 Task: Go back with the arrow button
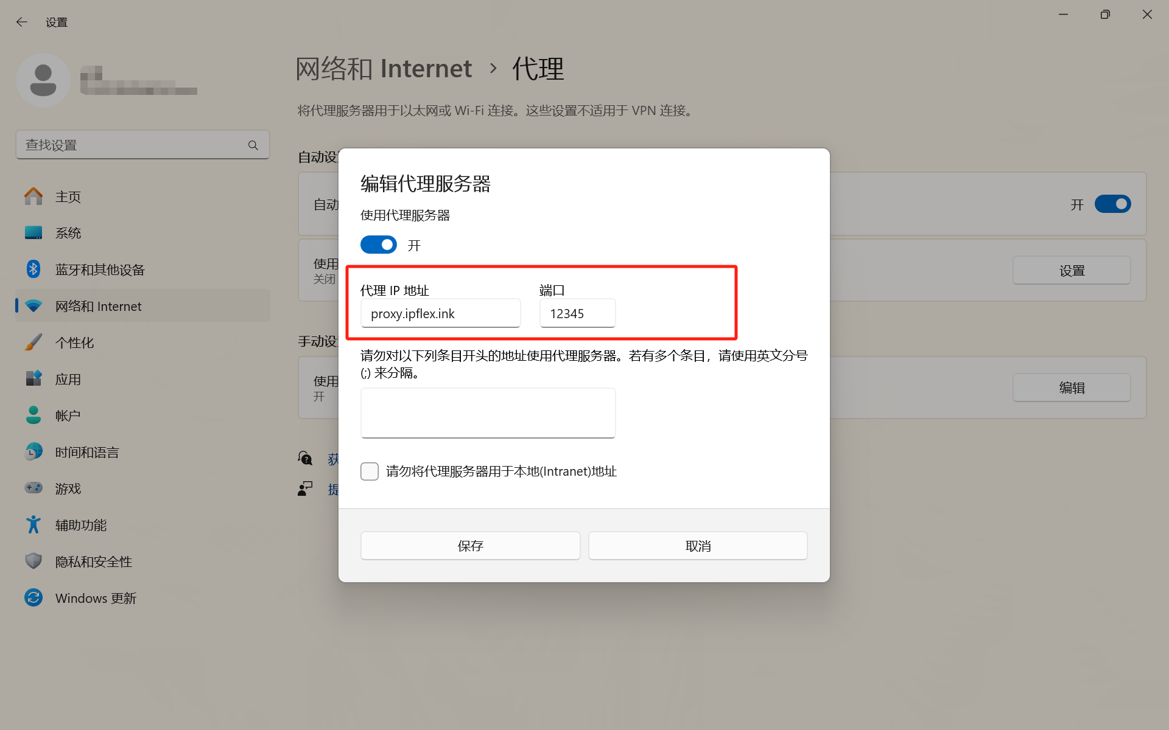pyautogui.click(x=22, y=23)
